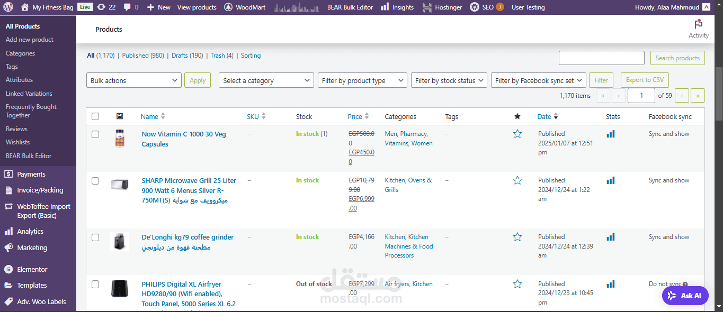Open the stats chart icon for De'Longhi coffee grinder
The width and height of the screenshot is (723, 312).
[611, 237]
